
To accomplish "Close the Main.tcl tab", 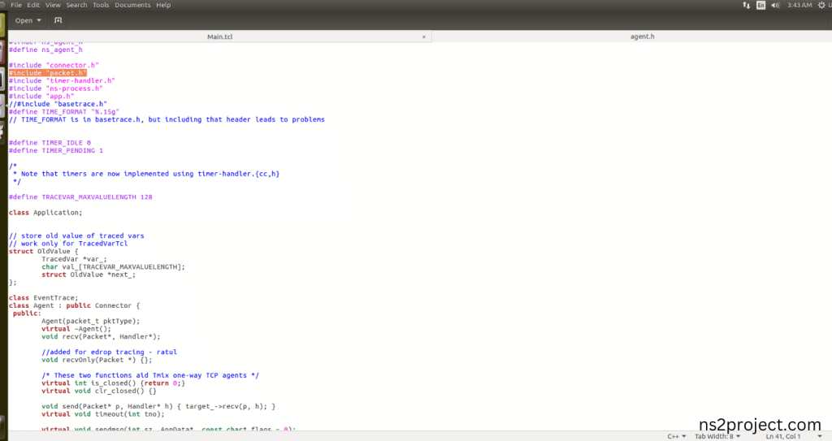I will click(423, 37).
